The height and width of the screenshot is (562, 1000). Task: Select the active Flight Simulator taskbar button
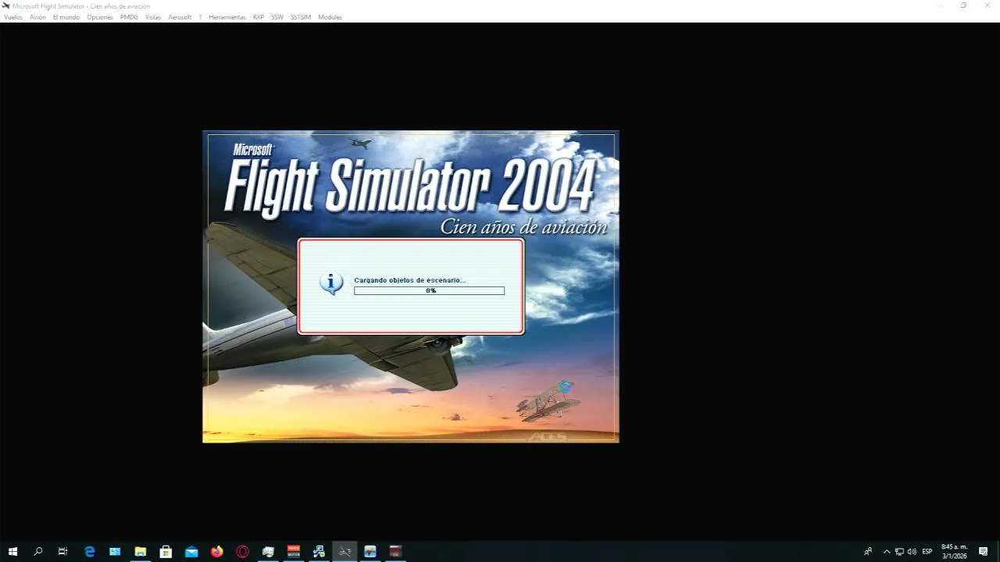coord(345,552)
